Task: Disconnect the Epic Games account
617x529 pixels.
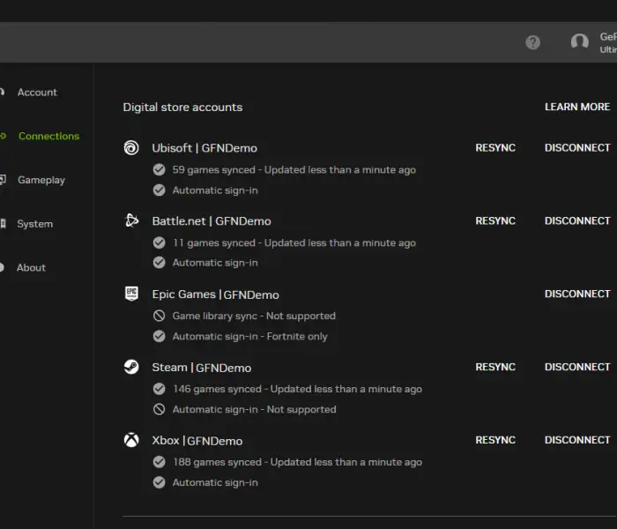Action: tap(577, 294)
